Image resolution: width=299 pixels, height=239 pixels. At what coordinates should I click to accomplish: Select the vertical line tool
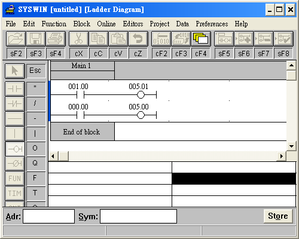(x=15, y=134)
